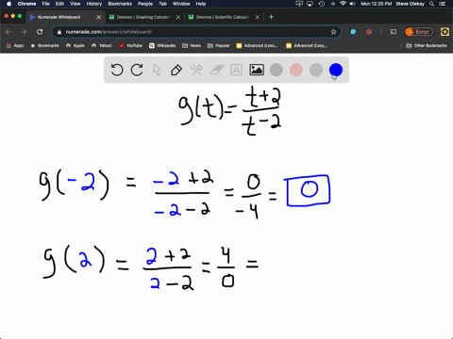This screenshot has height=339, width=453.
Task: Click the yellow update arrow icon
Action: coord(445,32)
